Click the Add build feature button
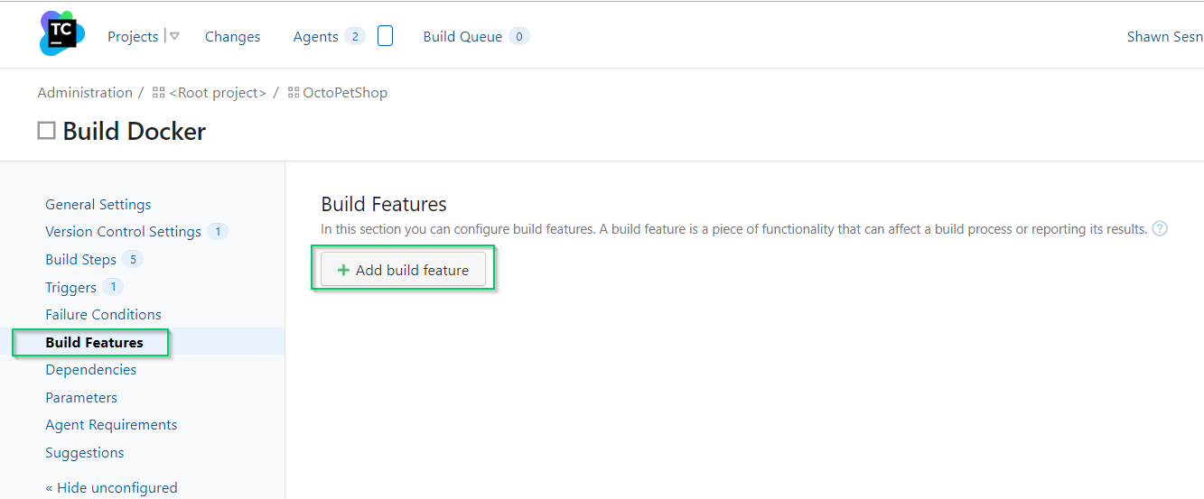The width and height of the screenshot is (1204, 499). tap(403, 270)
